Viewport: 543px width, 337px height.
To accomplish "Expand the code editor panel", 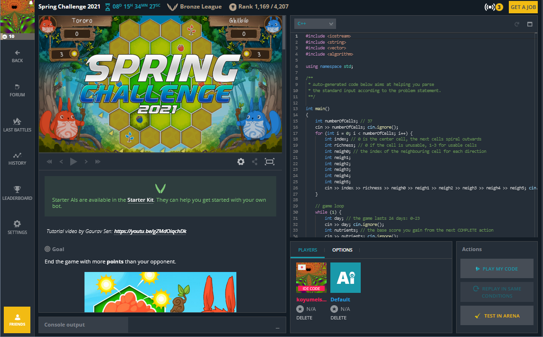I will coord(530,24).
